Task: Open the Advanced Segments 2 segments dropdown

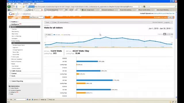Action: tap(167, 22)
